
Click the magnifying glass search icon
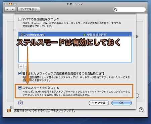tap(116, 9)
